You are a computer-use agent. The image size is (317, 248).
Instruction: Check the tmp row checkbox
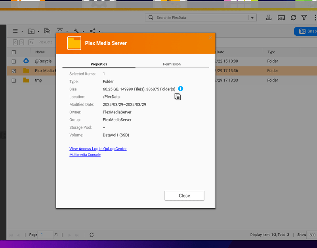[14, 81]
